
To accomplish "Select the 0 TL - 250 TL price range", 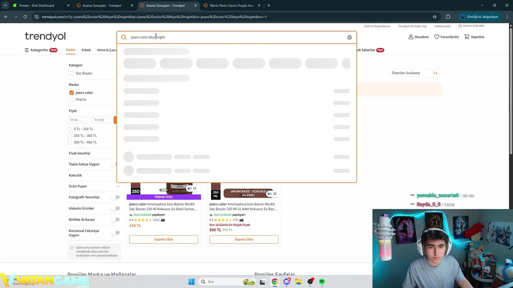I will point(70,129).
